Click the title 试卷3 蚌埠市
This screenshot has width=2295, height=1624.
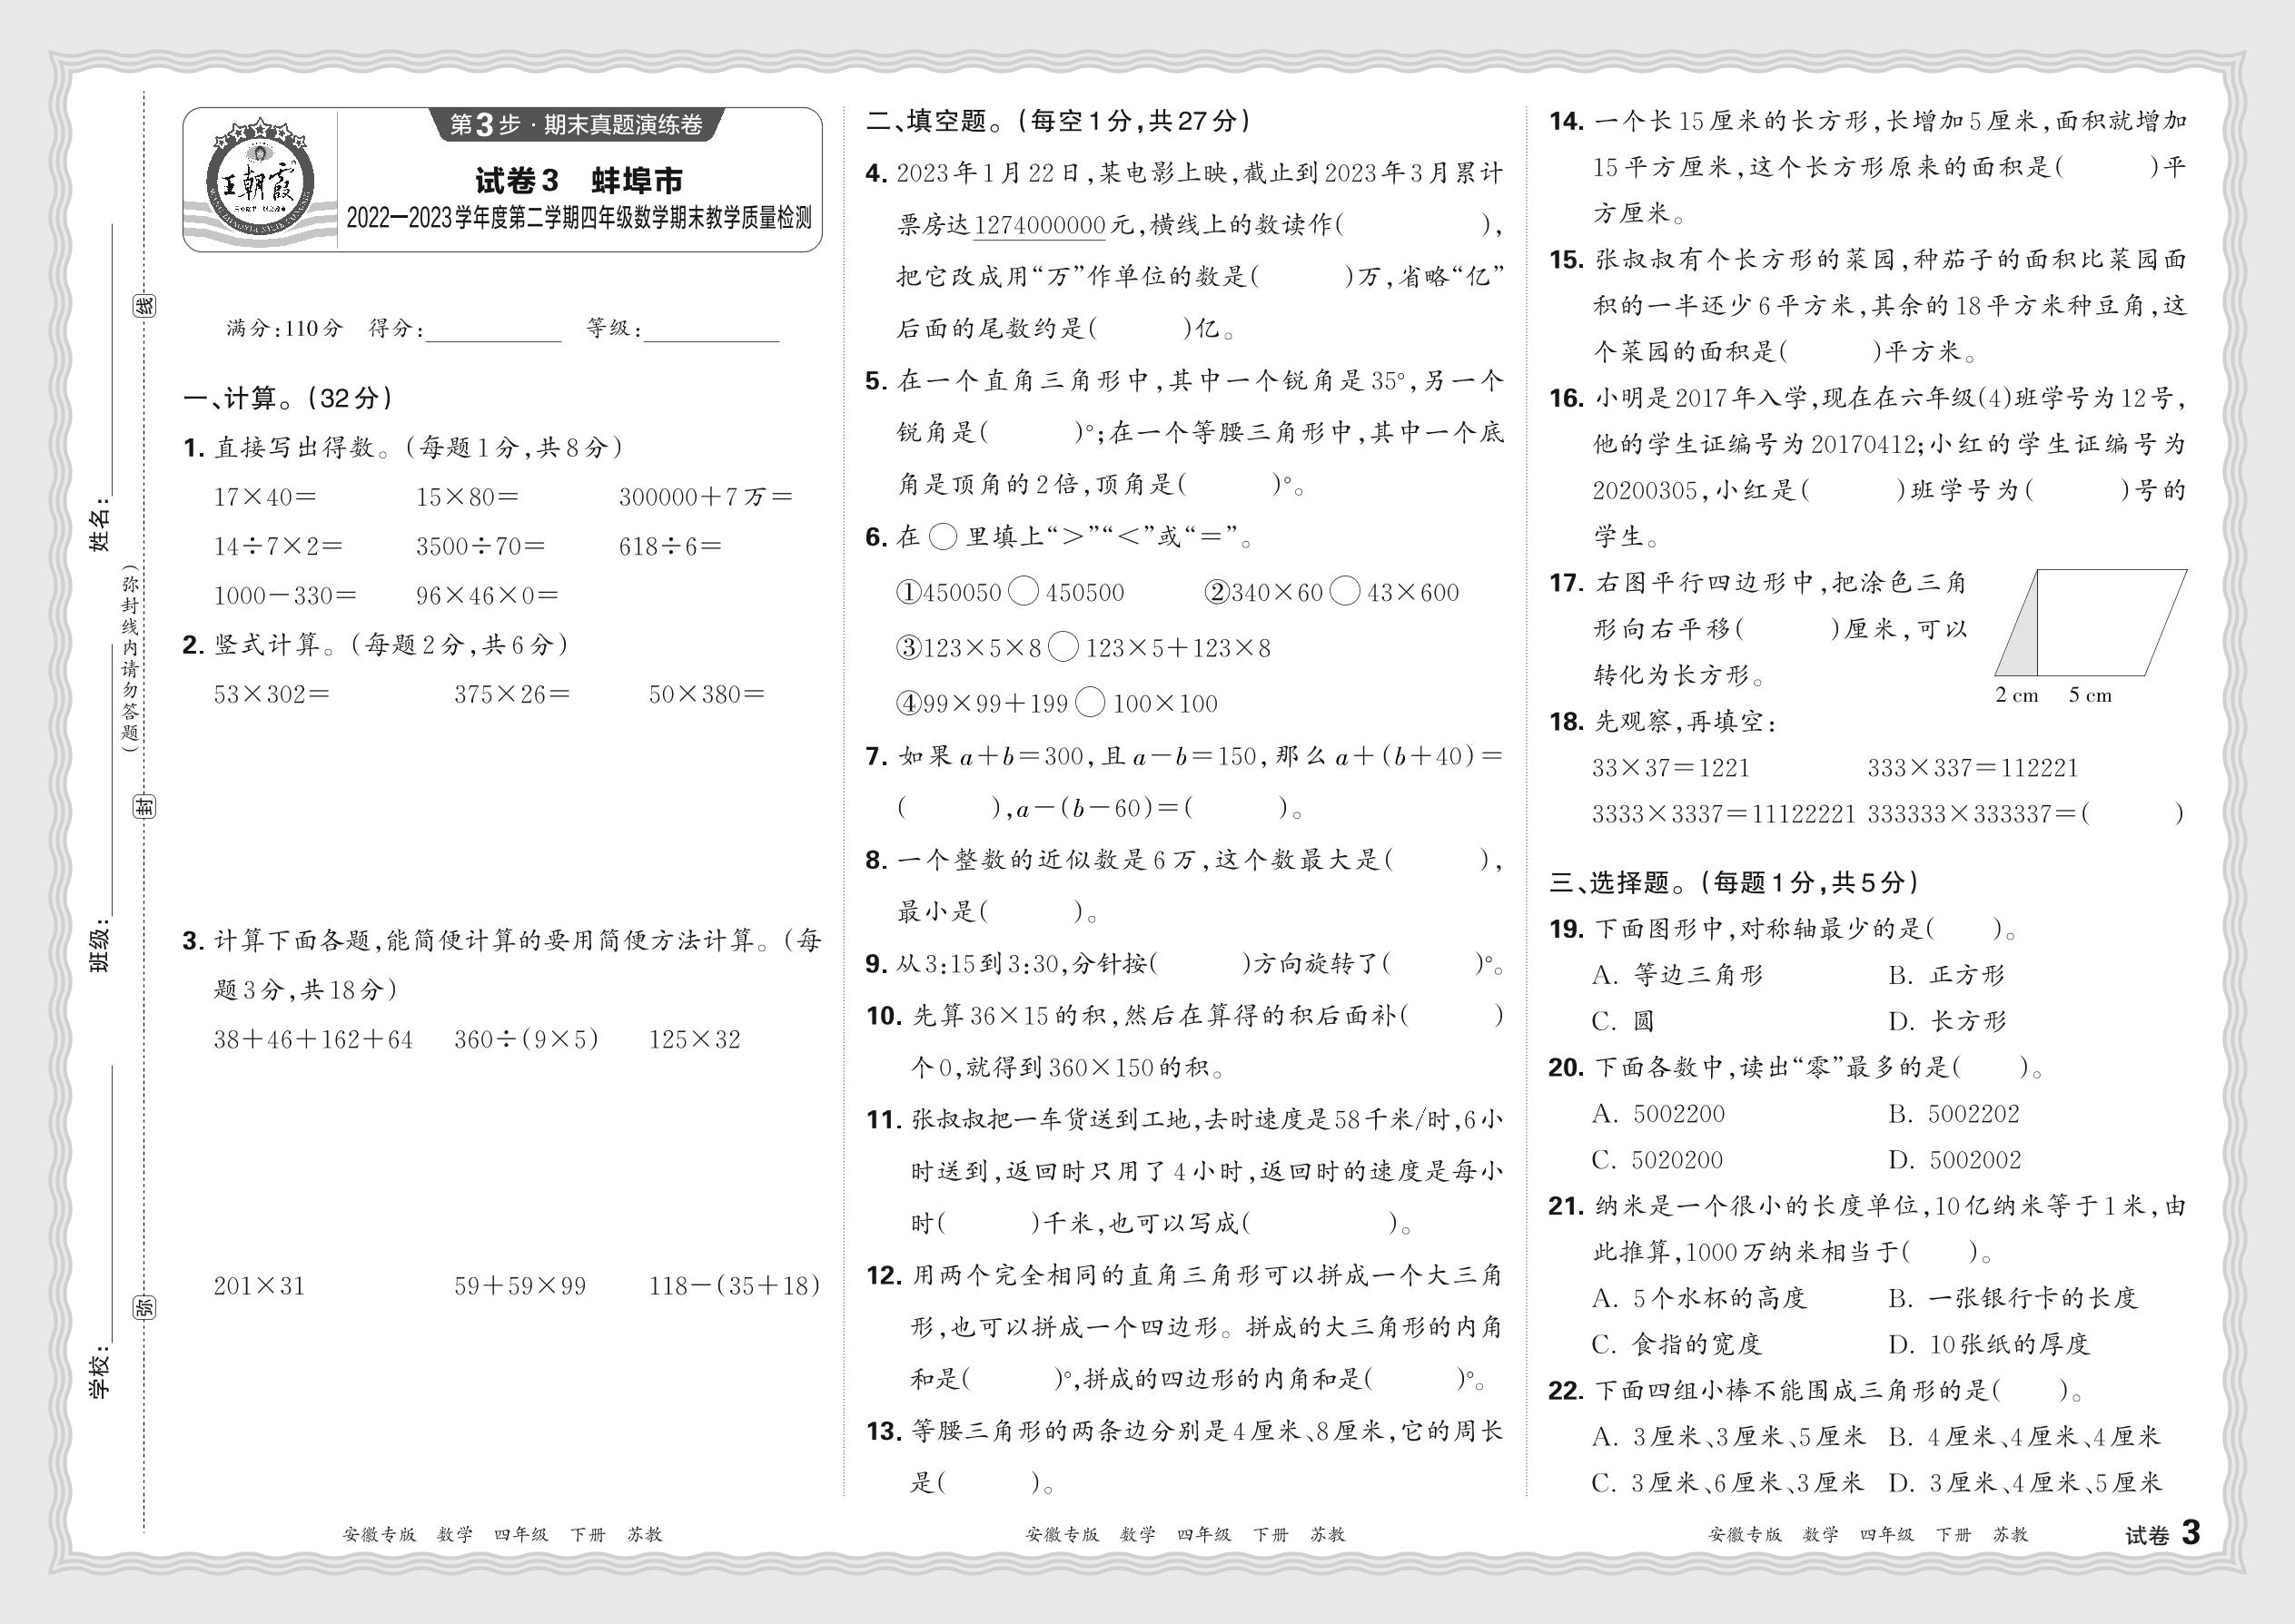[579, 181]
